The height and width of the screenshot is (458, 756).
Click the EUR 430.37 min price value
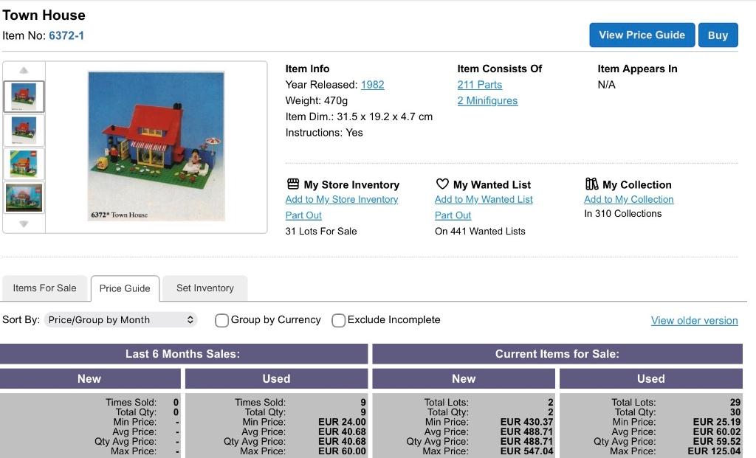click(526, 422)
